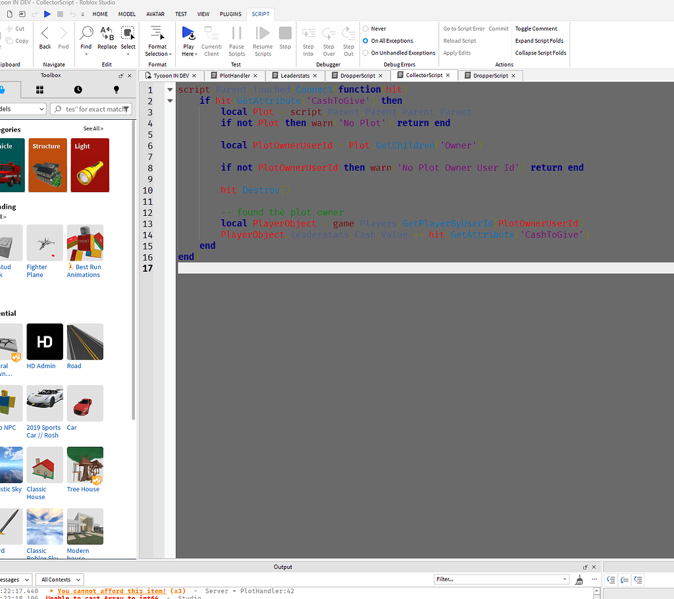Open the MODEL ribbon tab
The image size is (674, 599).
126,14
